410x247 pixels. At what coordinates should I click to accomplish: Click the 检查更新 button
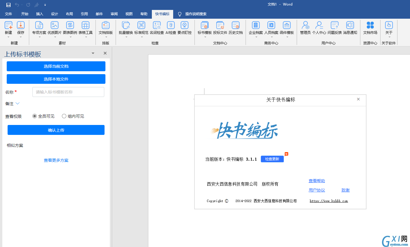pos(272,159)
